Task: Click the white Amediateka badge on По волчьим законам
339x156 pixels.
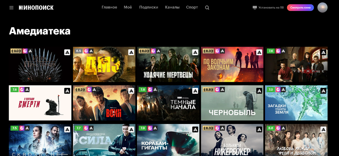Action: (259, 52)
